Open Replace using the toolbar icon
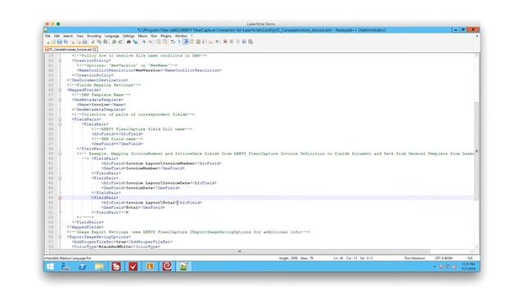Image resolution: width=524 pixels, height=294 pixels. click(135, 42)
